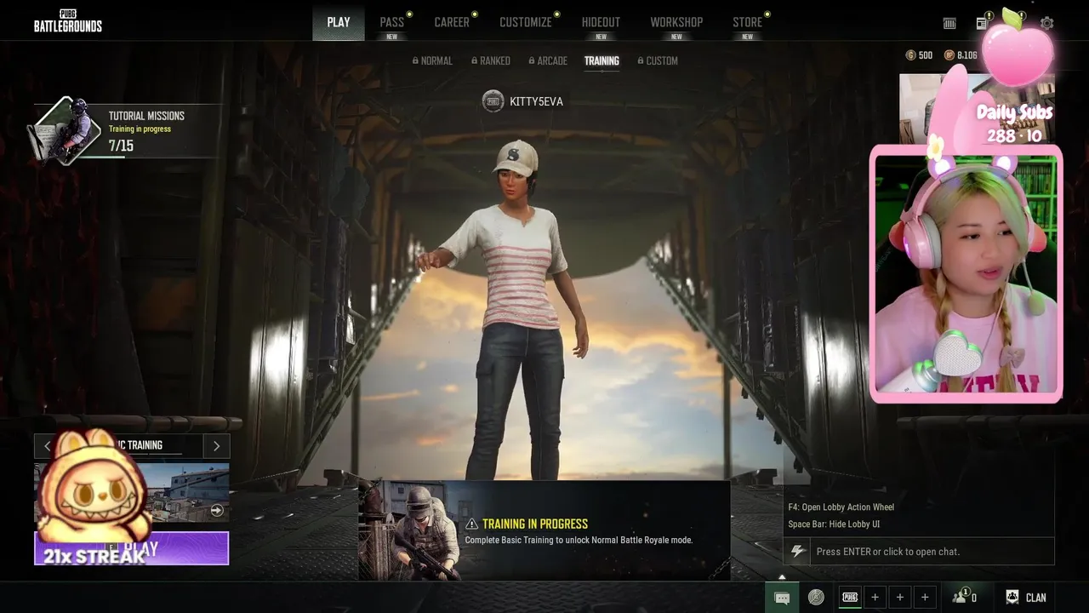
Task: Click the radar disabled icon
Action: [x=816, y=598]
